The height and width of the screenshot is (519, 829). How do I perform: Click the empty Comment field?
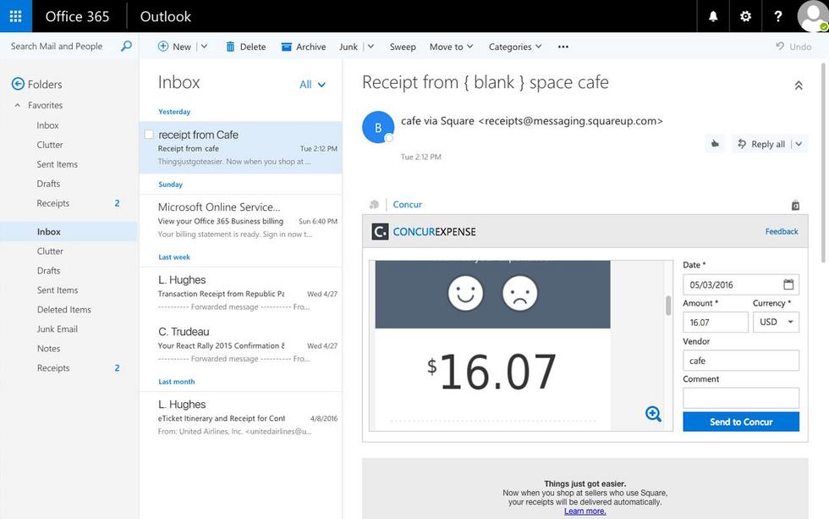(741, 398)
